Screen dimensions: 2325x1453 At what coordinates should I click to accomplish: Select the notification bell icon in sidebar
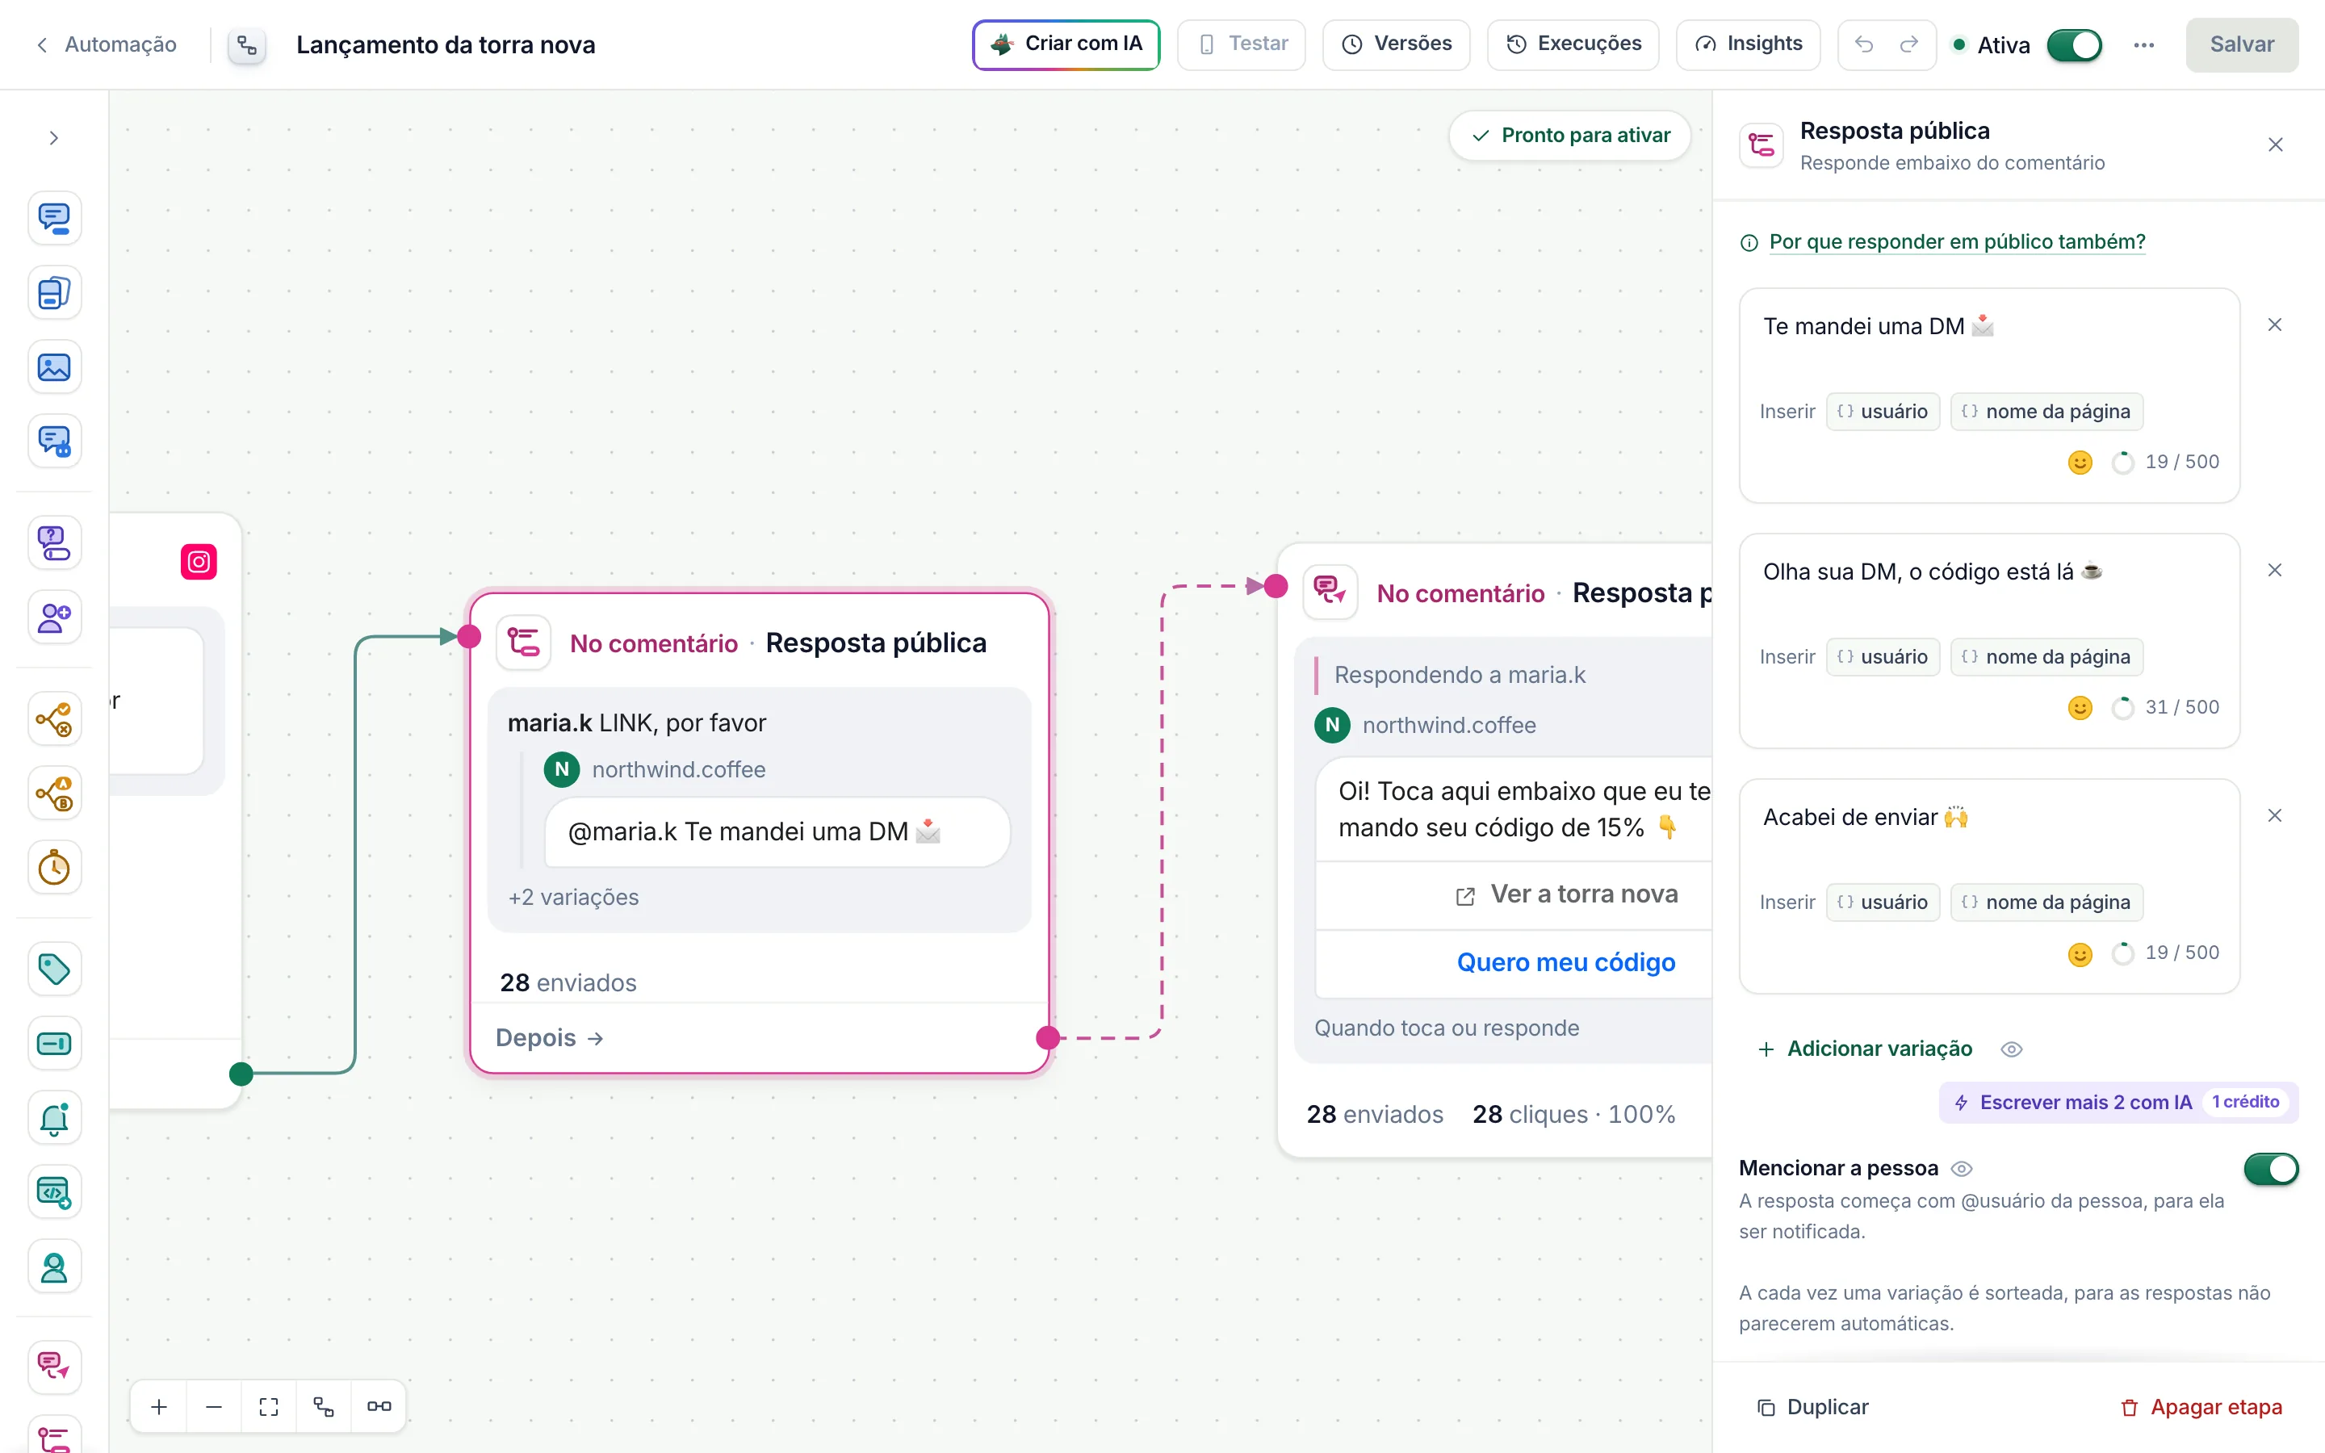[54, 1119]
